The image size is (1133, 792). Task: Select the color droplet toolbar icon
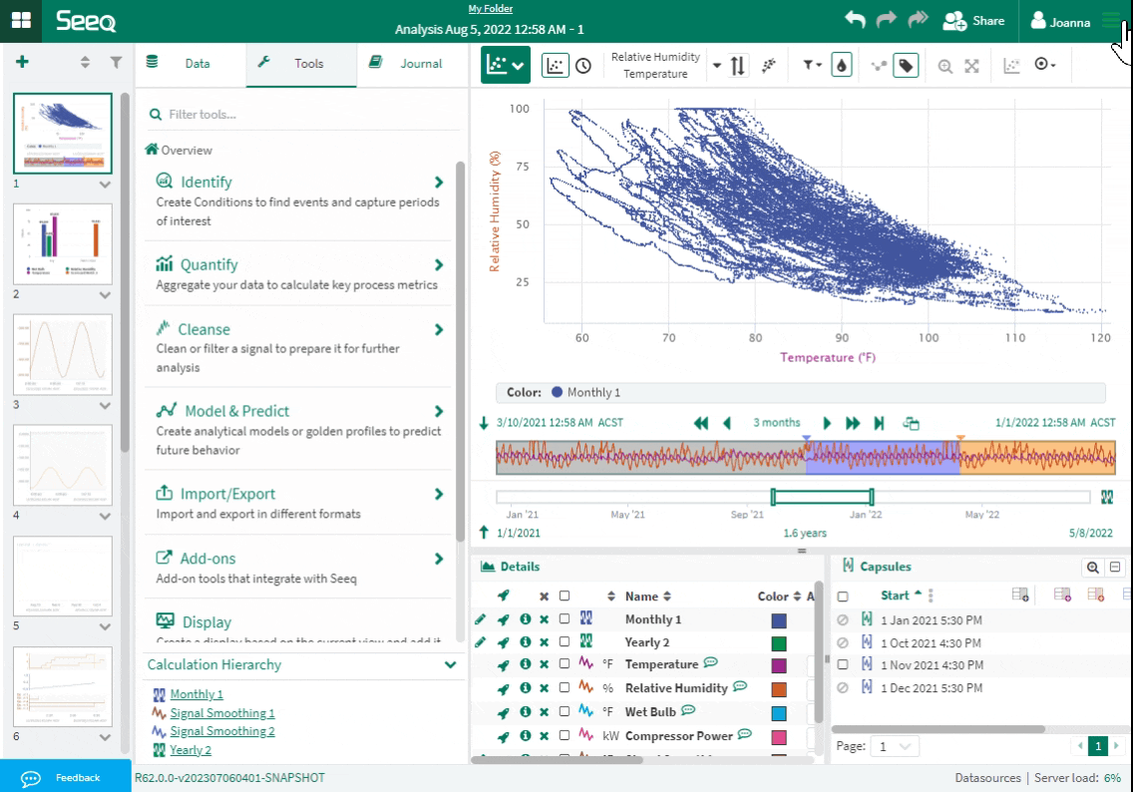click(842, 65)
